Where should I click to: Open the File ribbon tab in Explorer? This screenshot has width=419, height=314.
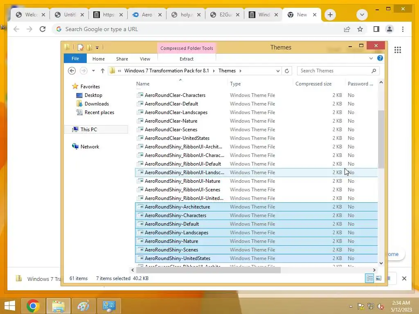pos(75,58)
